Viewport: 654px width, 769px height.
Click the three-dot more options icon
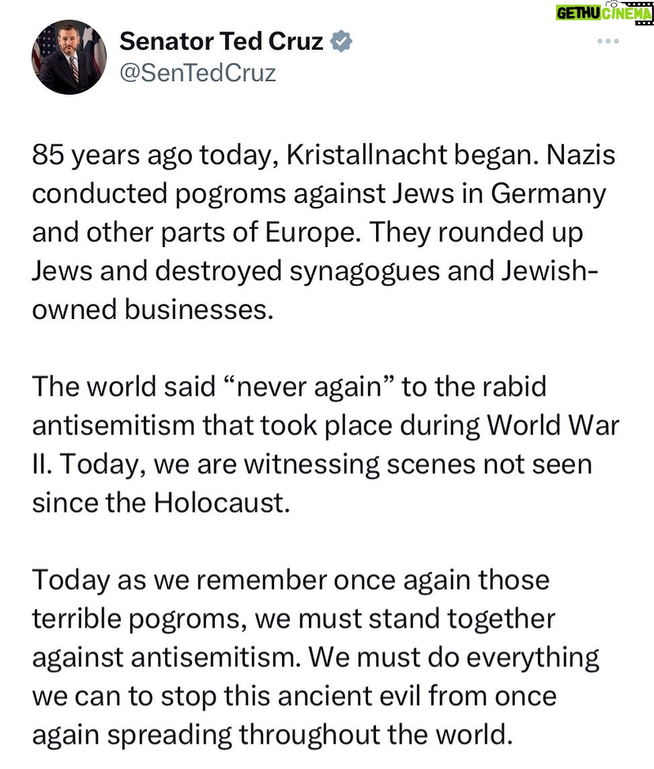[608, 42]
